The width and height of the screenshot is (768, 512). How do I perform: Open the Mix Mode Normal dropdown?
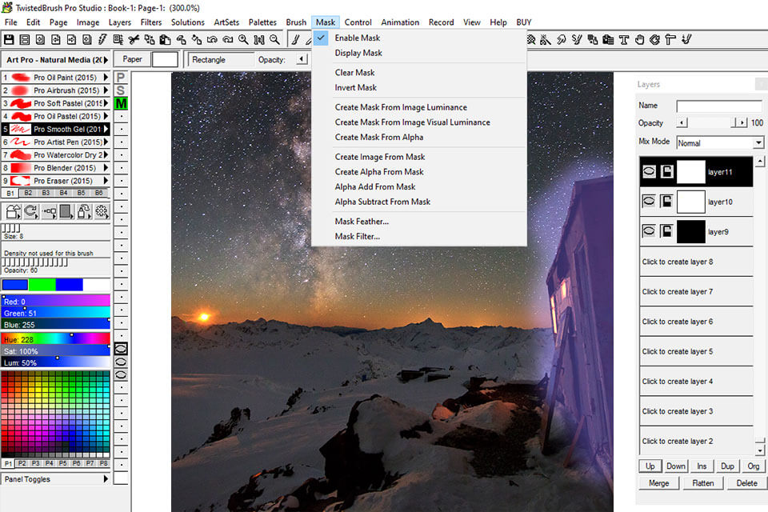tap(758, 143)
